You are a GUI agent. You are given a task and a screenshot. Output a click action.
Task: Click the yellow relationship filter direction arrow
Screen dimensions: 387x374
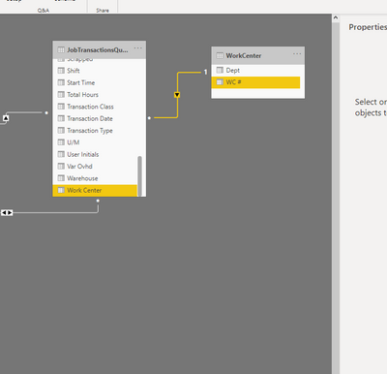click(x=177, y=95)
